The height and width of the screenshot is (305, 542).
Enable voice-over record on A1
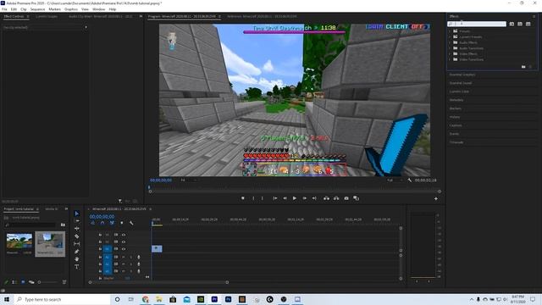tap(139, 257)
